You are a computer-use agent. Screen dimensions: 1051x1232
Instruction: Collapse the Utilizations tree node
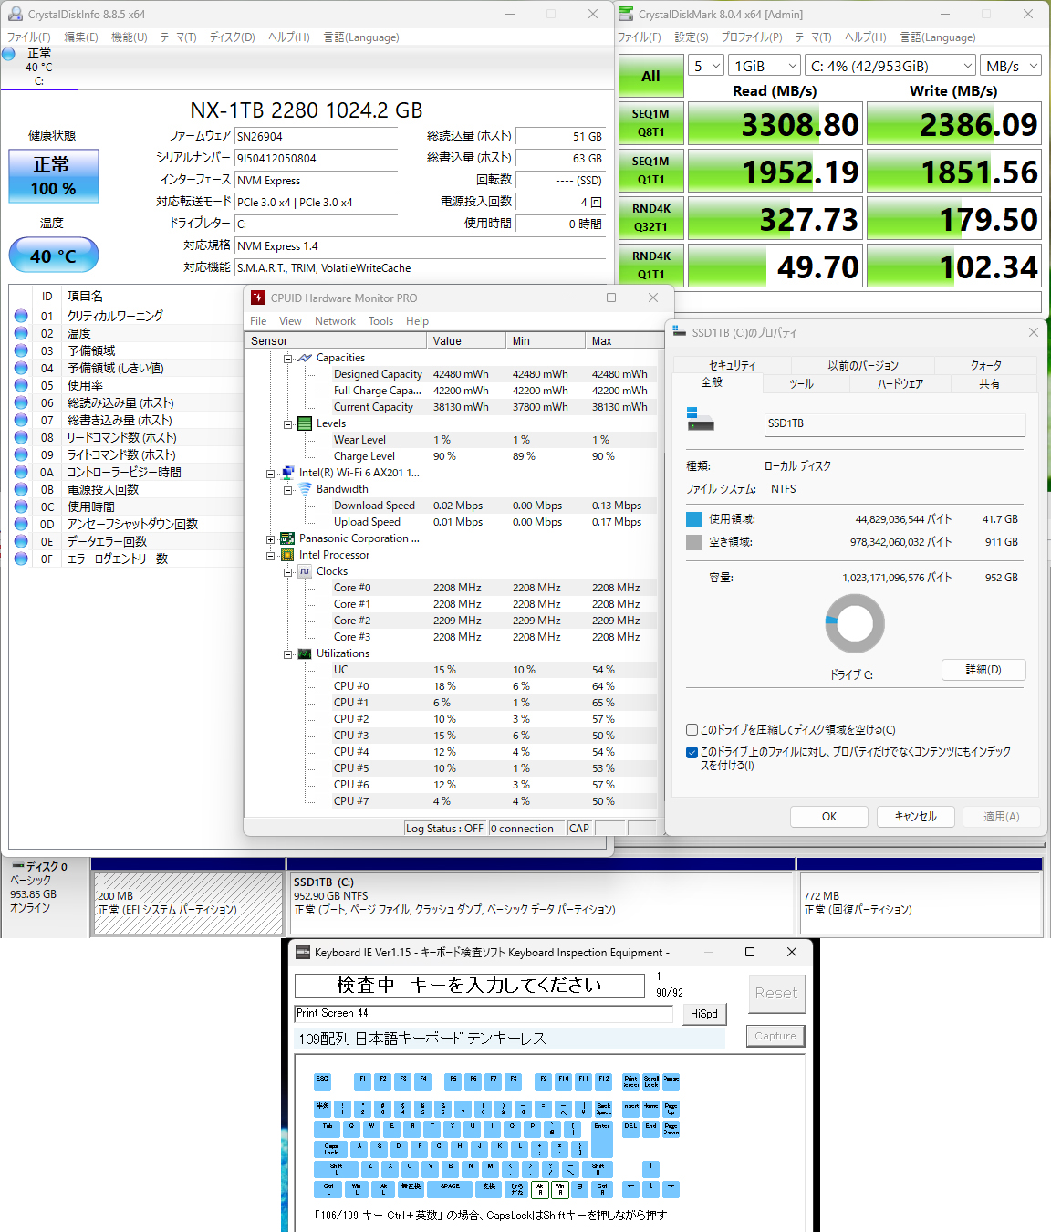pyautogui.click(x=287, y=654)
